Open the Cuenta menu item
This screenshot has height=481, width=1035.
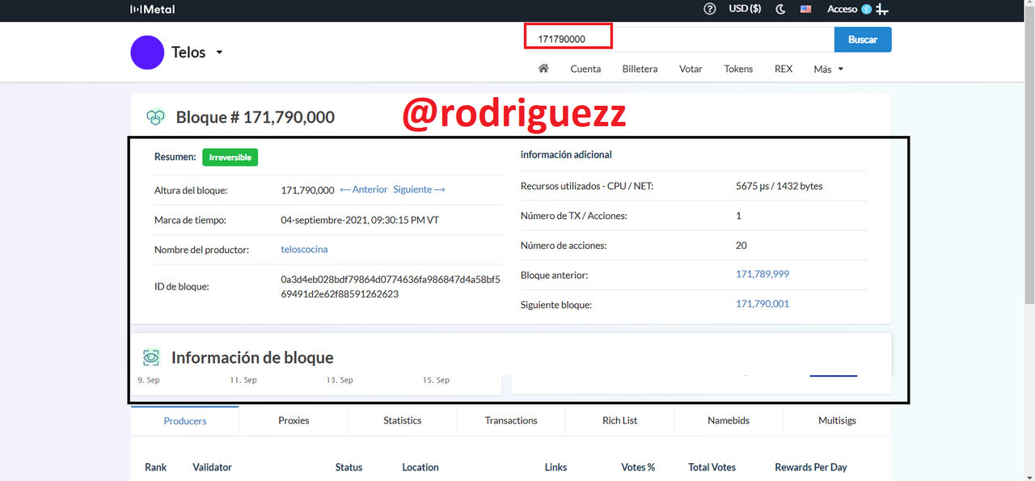[585, 69]
